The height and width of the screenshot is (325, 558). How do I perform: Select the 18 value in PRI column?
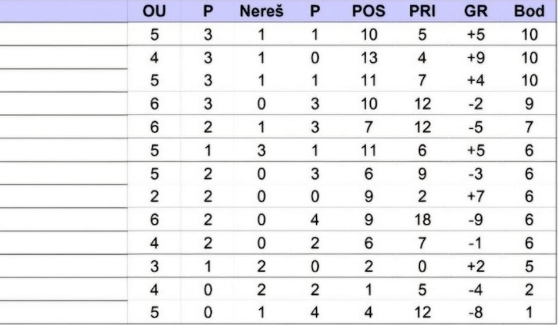(x=423, y=220)
